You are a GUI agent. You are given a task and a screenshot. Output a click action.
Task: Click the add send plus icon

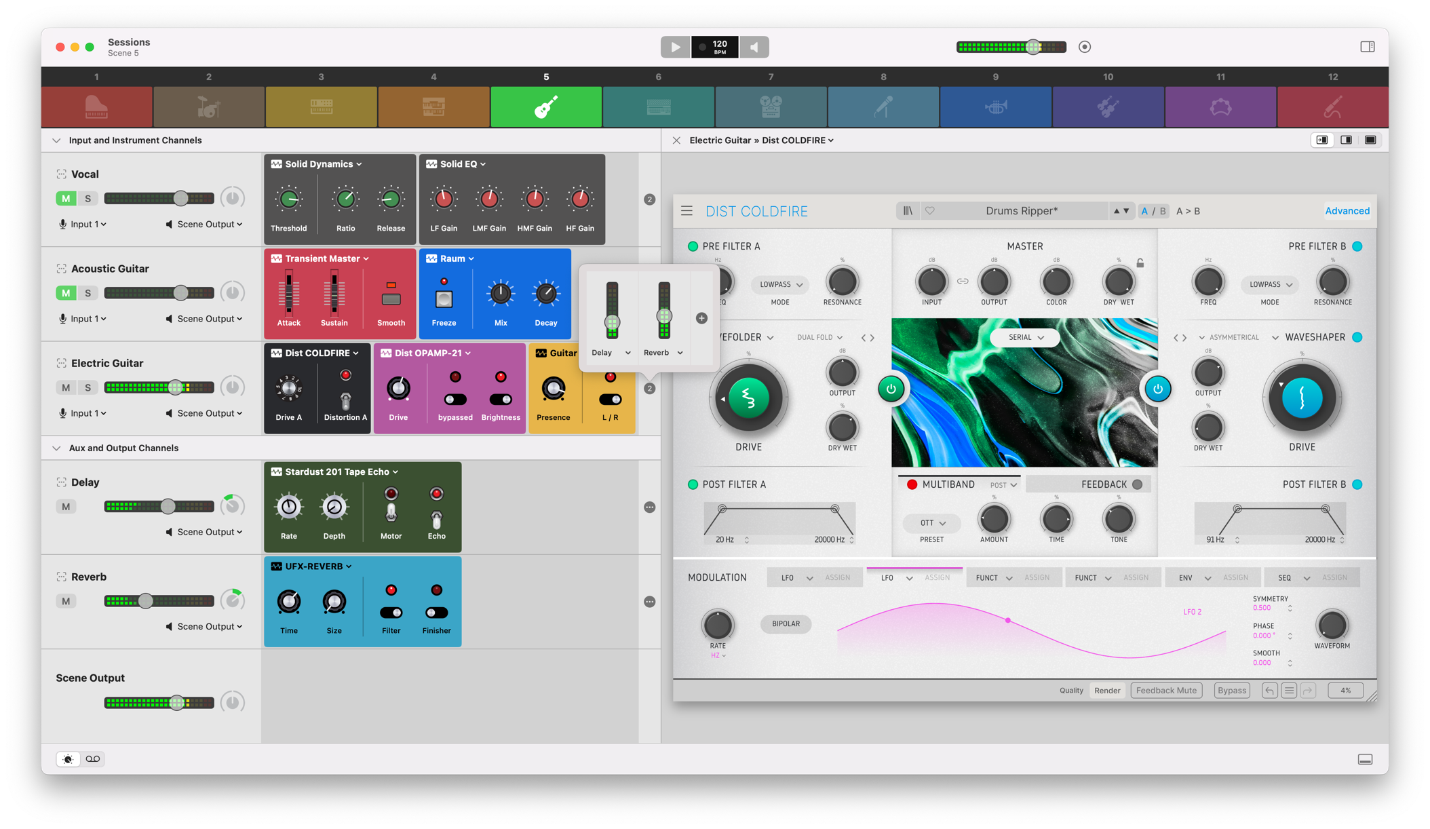(x=701, y=318)
